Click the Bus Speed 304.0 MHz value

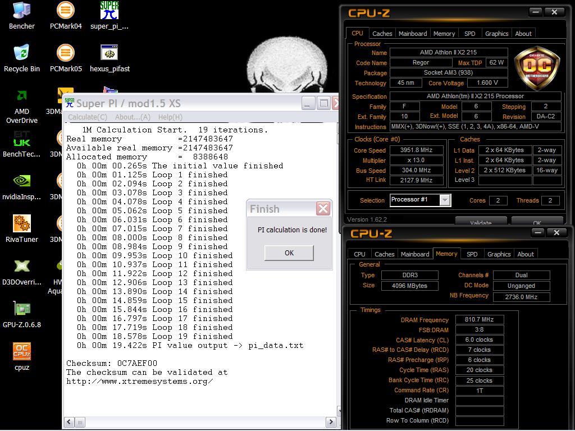tap(416, 171)
